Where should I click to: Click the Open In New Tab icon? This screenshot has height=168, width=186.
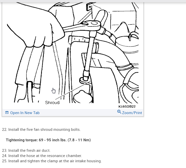(x=7, y=113)
